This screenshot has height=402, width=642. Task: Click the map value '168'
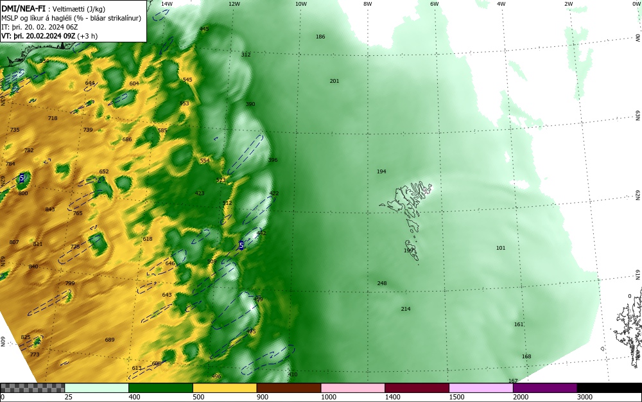526,356
